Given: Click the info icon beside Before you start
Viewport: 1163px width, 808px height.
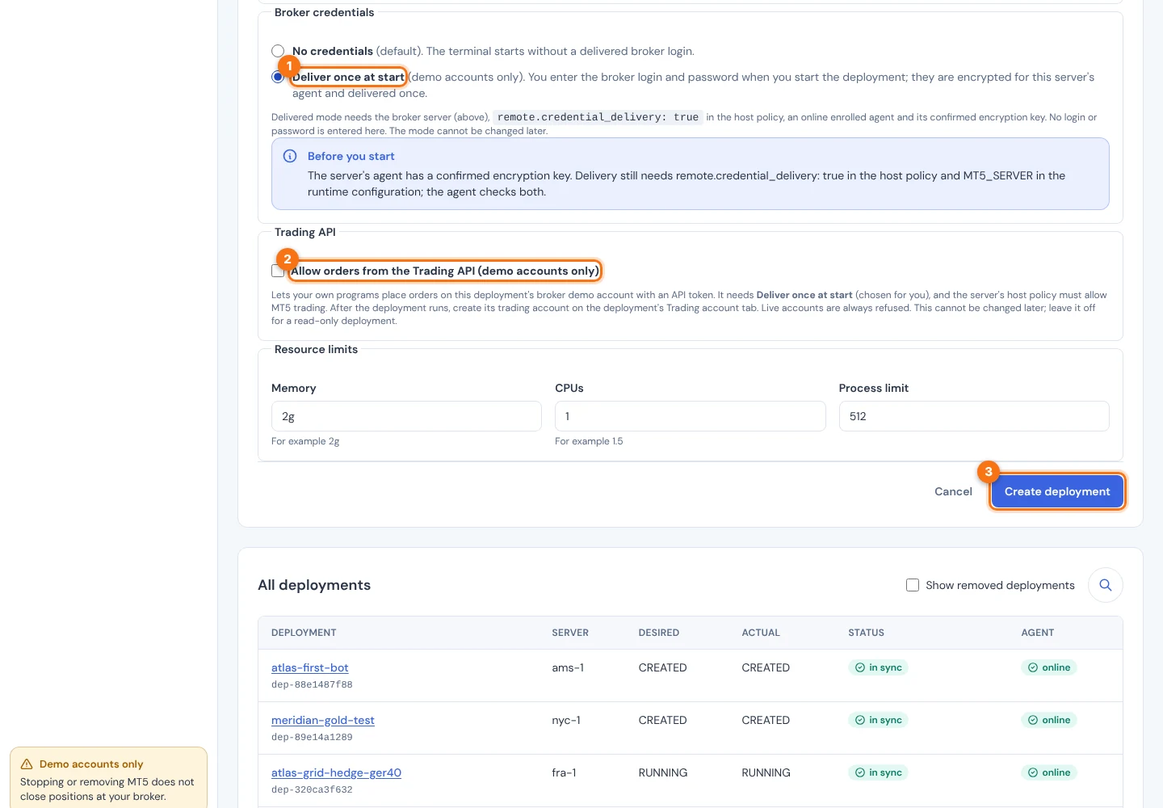Looking at the screenshot, I should point(290,156).
